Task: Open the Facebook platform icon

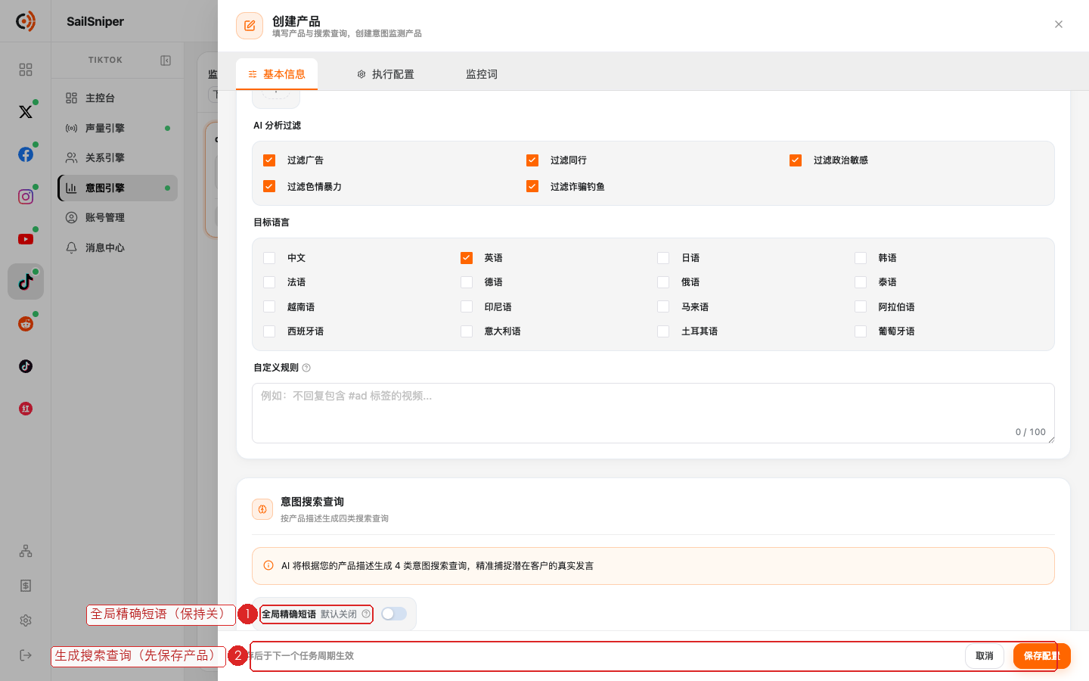Action: tap(26, 154)
